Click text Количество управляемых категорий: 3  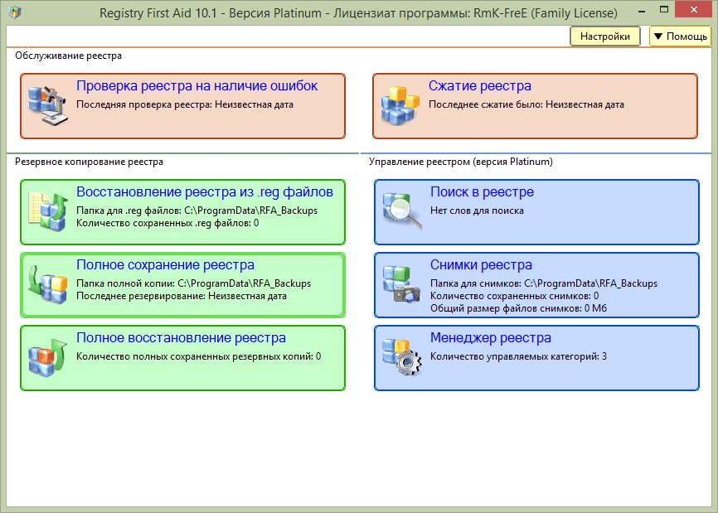[x=519, y=356]
